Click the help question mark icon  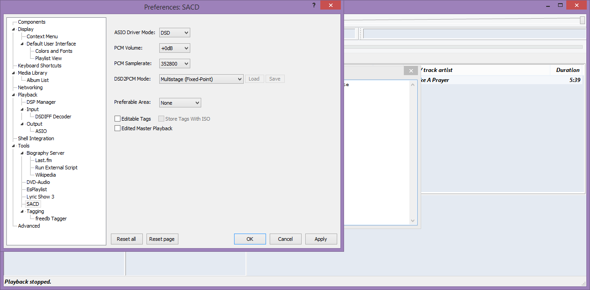(x=314, y=5)
